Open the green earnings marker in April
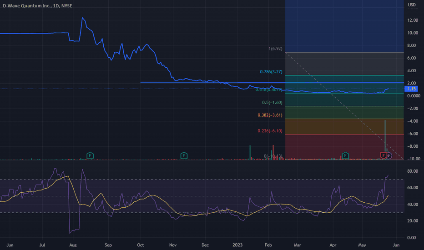This screenshot has height=250, width=424. 345,155
